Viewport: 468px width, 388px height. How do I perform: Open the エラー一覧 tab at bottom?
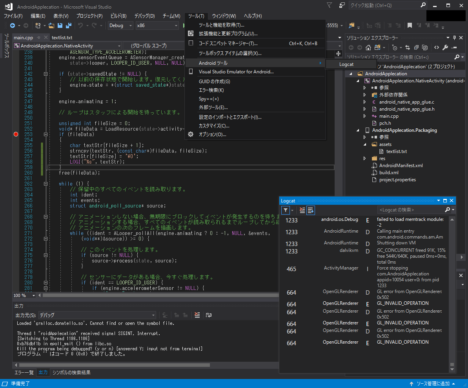coord(24,372)
